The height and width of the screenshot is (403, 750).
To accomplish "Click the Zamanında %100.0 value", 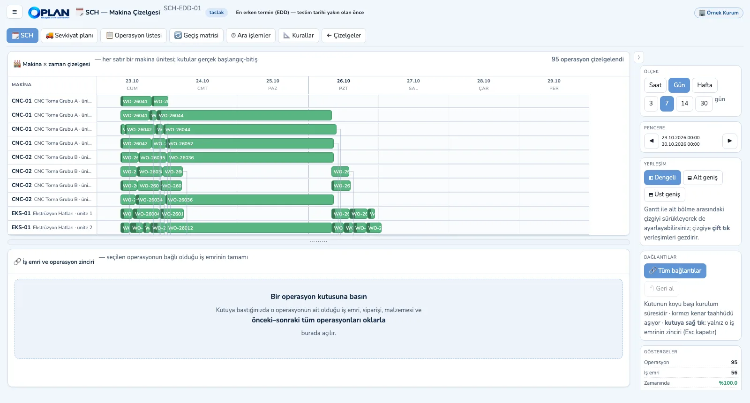I will click(728, 383).
